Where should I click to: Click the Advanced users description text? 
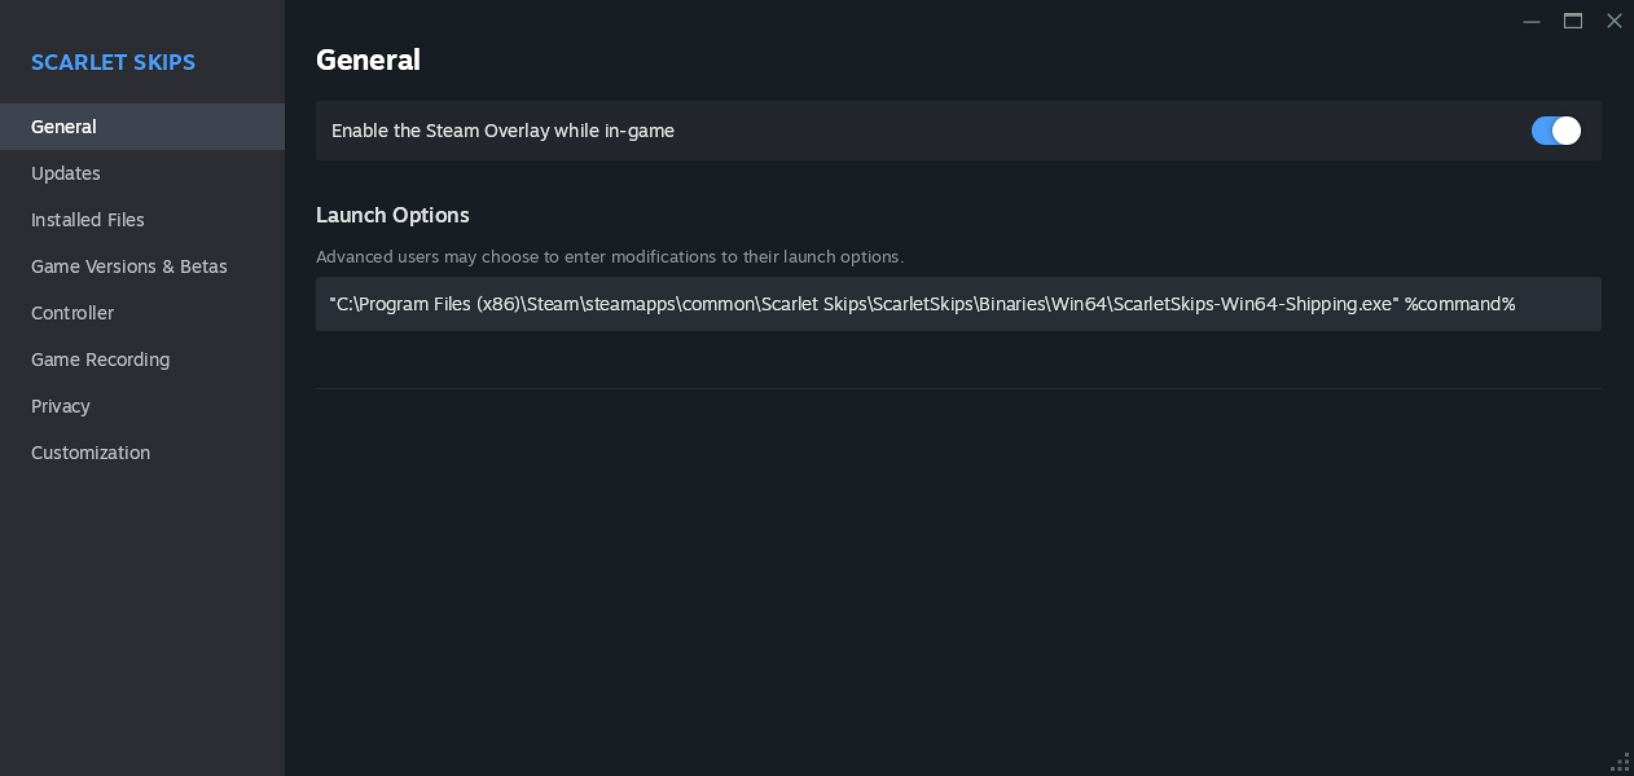[610, 257]
